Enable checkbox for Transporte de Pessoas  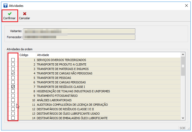(x=13, y=78)
